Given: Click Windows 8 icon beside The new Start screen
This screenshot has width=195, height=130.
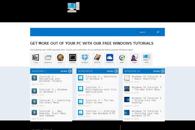Looking at the screenshot, I should tap(81, 102).
